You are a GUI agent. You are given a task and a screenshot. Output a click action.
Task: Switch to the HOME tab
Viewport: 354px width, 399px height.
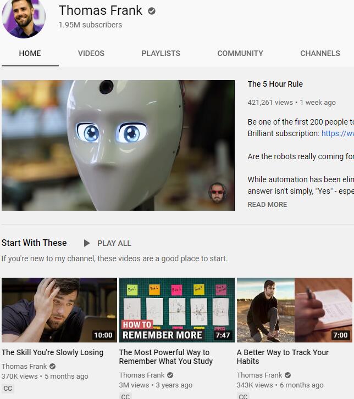[x=30, y=53]
